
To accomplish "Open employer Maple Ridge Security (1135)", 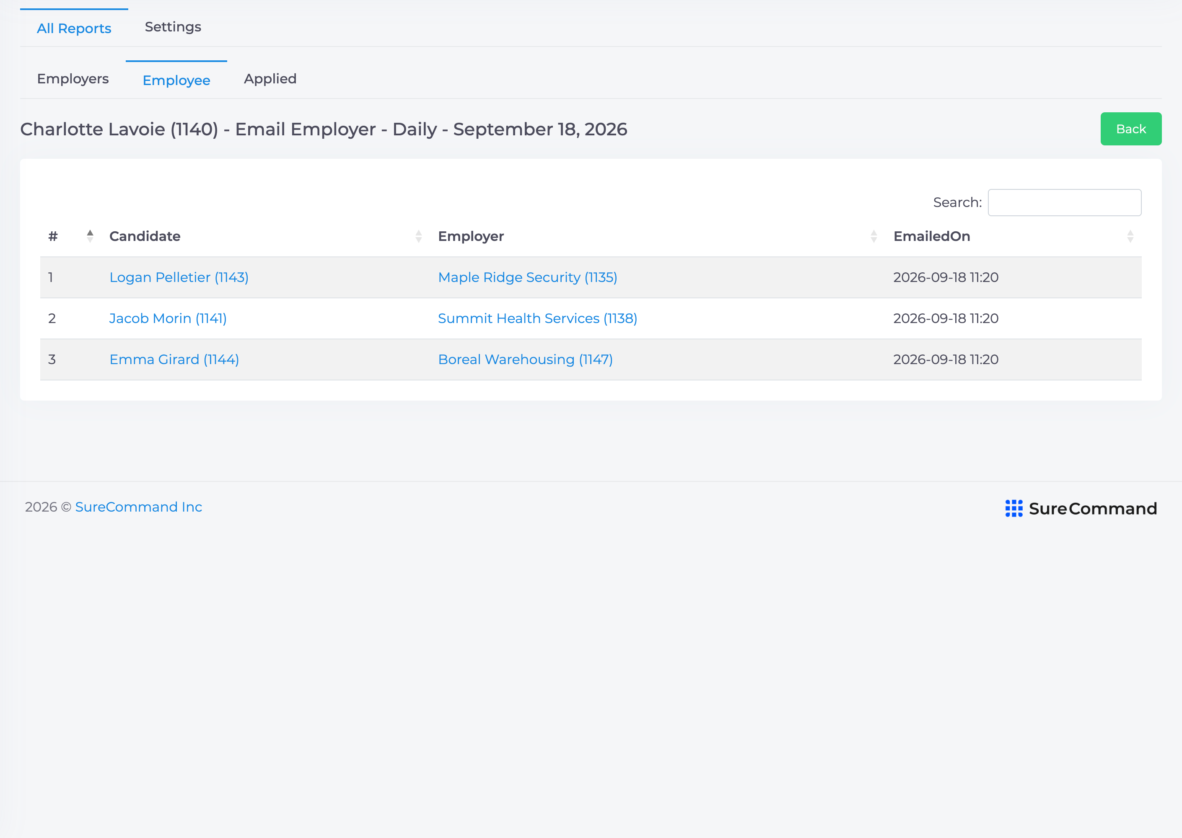I will [x=528, y=277].
